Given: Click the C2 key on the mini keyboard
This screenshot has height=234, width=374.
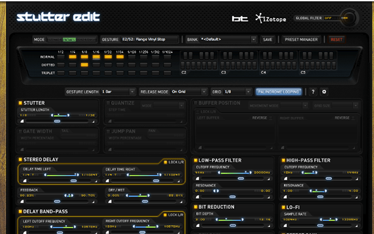Looking at the screenshot, I should pyautogui.click(x=183, y=65).
